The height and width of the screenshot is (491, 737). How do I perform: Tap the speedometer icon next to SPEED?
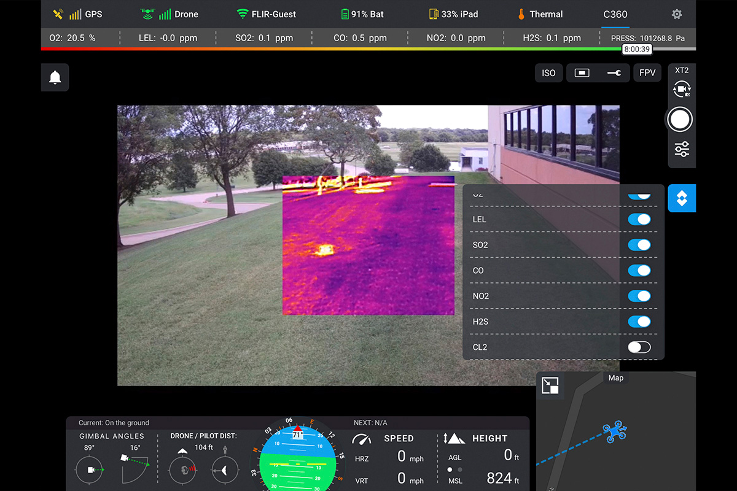(362, 439)
